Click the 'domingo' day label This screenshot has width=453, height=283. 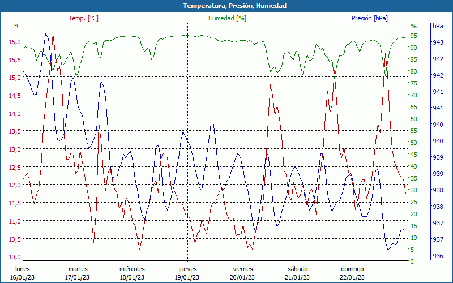point(352,269)
